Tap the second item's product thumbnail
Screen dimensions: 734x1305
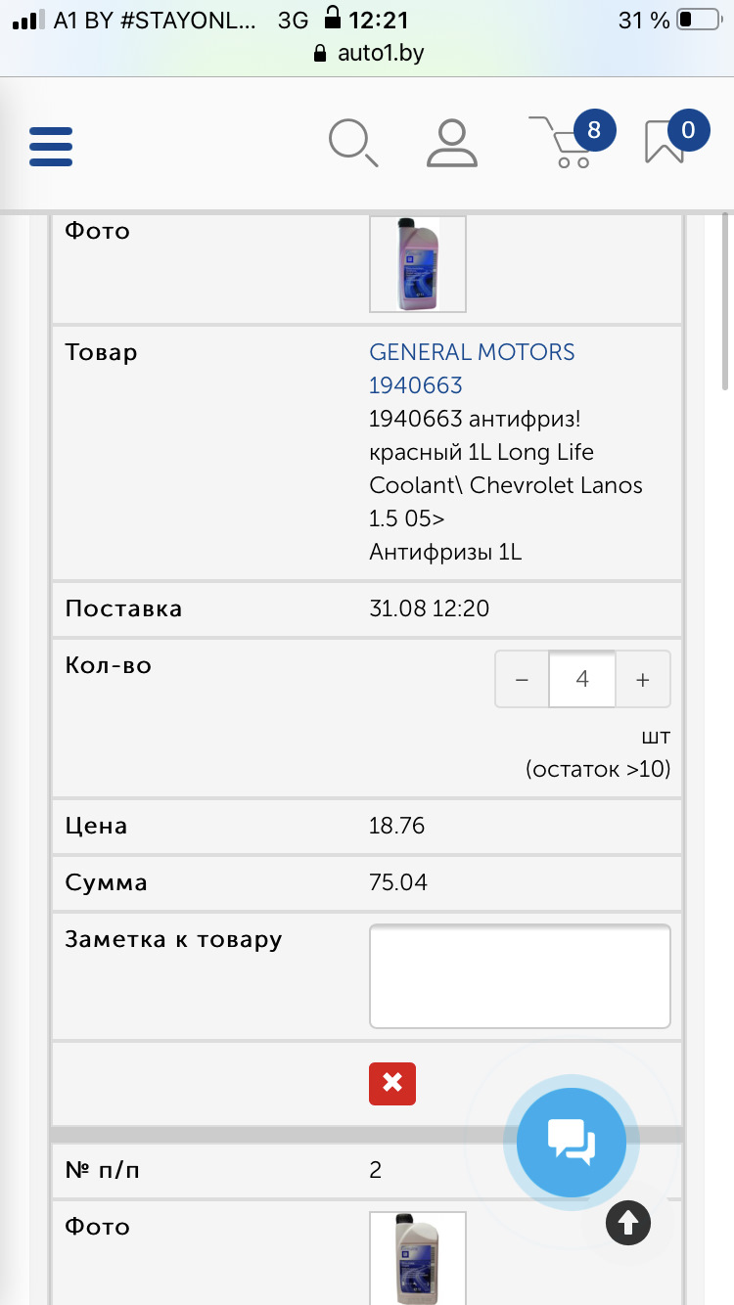418,1257
